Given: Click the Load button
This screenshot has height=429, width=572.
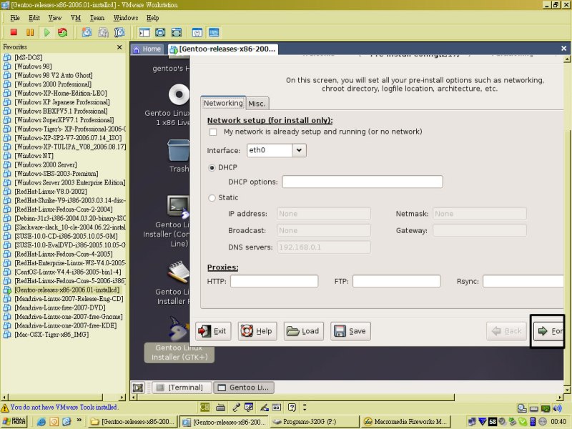Looking at the screenshot, I should click(303, 331).
